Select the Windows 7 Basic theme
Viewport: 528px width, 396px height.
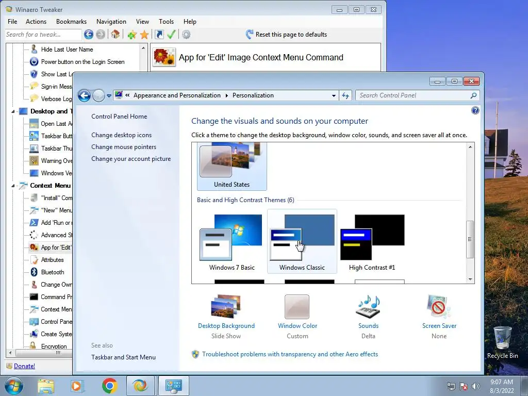tap(232, 241)
